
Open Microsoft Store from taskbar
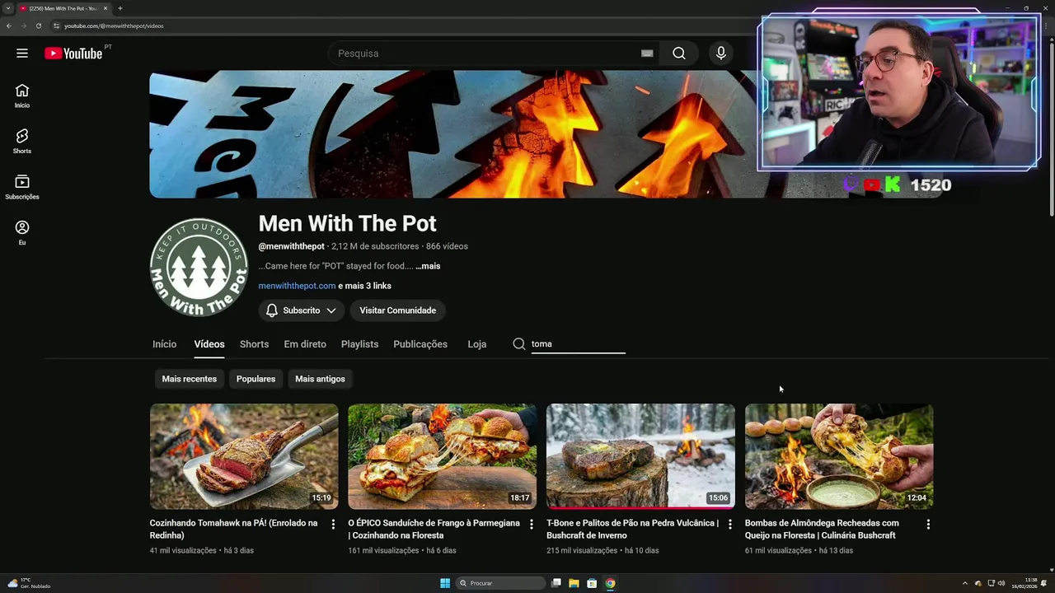tap(592, 583)
